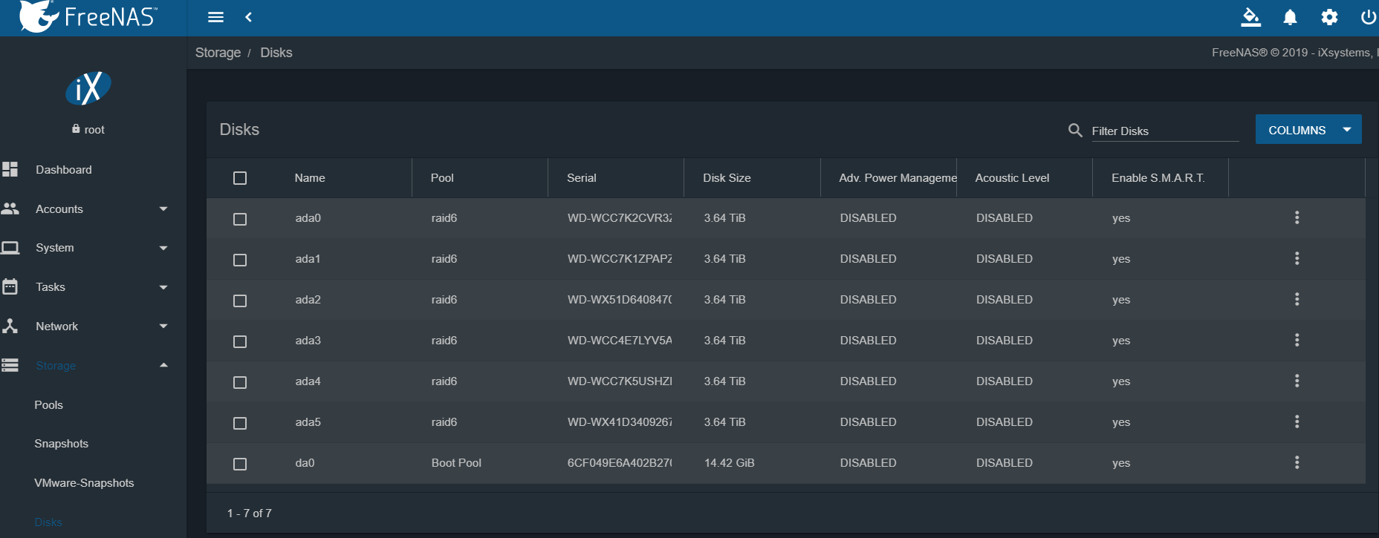The height and width of the screenshot is (538, 1379).
Task: Open the settings gear icon
Action: tap(1329, 17)
